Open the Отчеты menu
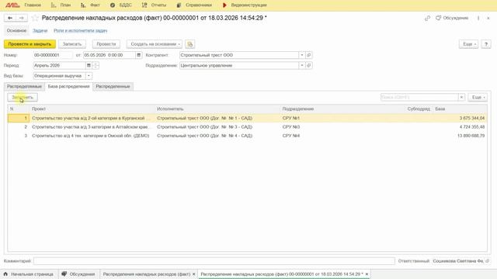The image size is (497, 279). click(x=155, y=5)
